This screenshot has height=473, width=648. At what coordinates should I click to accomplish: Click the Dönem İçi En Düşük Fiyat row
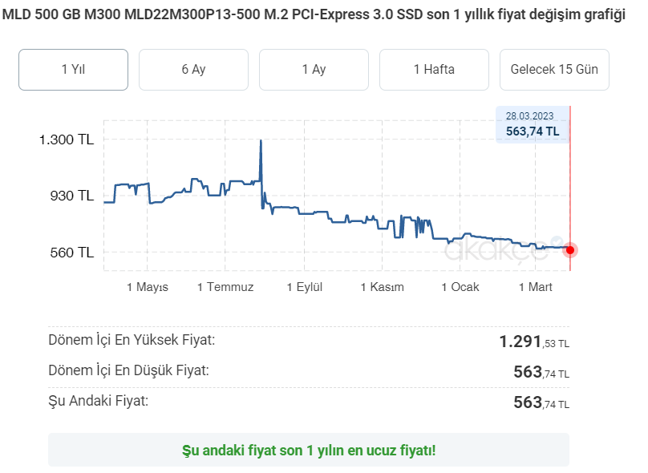pos(309,372)
